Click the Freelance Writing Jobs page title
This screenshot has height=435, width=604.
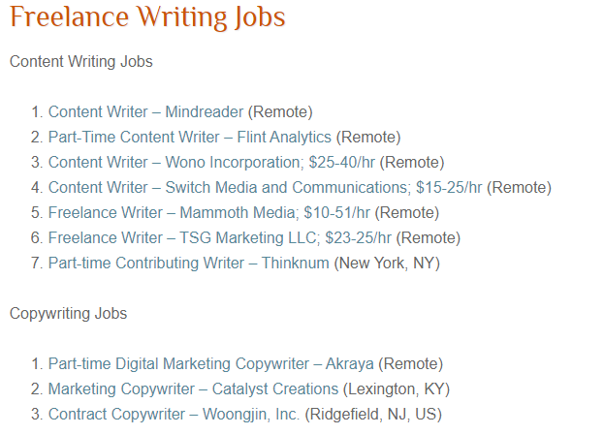pos(147,17)
